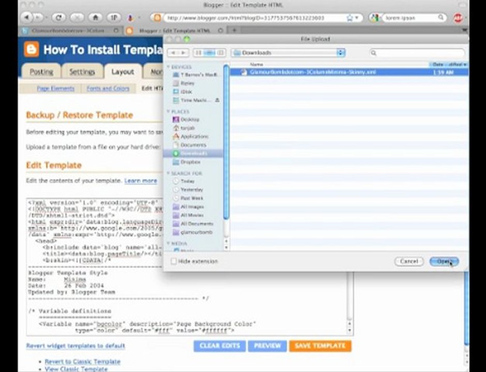Viewport: 486px width, 372px height.
Task: Click the File Upload search field
Action: tap(417, 53)
